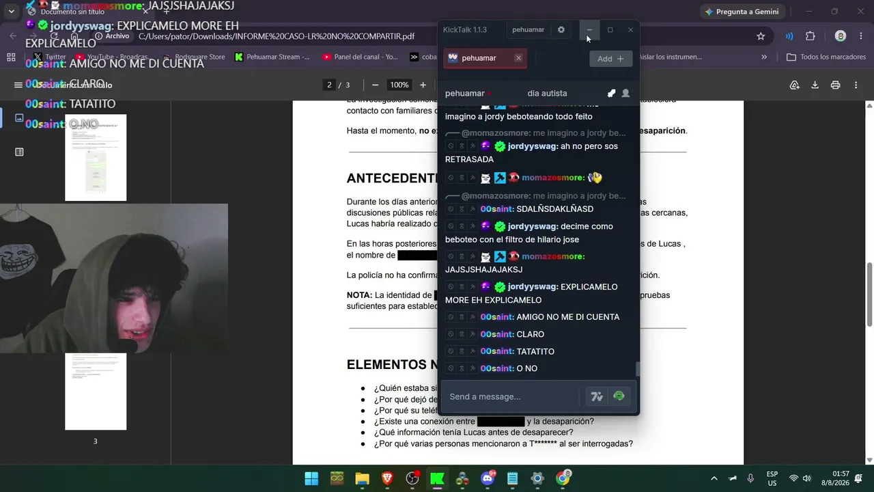Show the chatters list icon in KickTalk
Image resolution: width=874 pixels, height=492 pixels.
(625, 93)
